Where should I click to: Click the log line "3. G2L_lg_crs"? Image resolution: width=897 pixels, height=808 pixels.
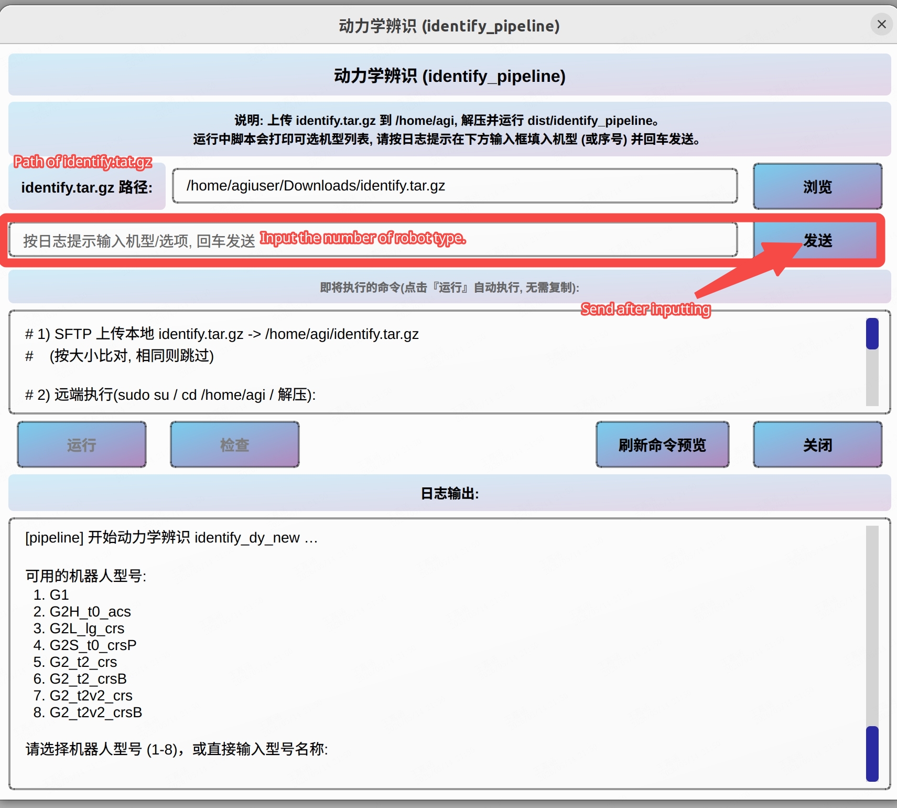click(x=79, y=628)
